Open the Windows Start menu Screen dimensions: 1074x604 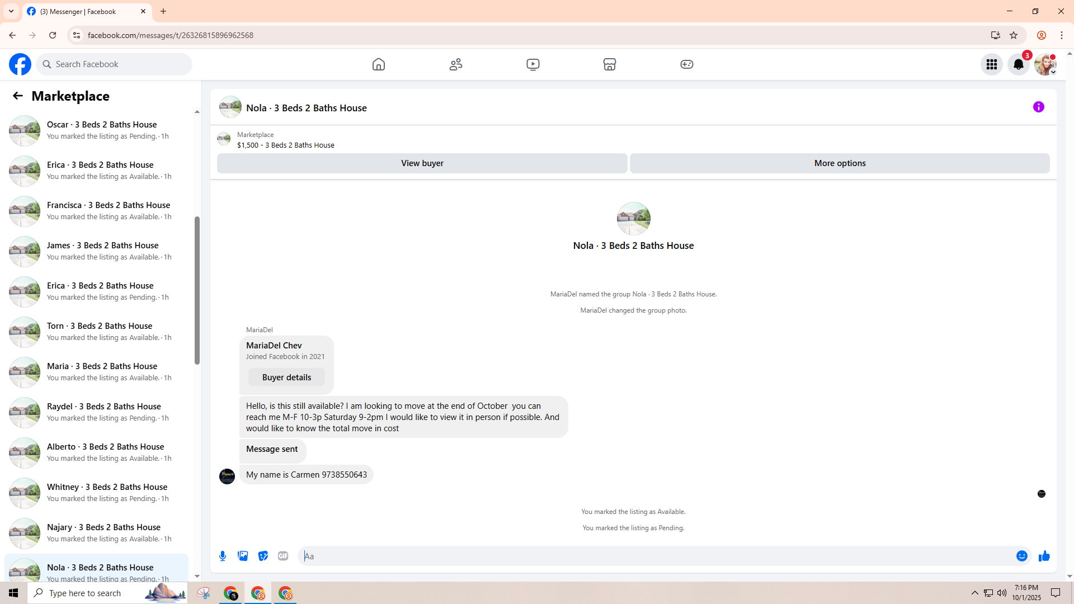[13, 593]
